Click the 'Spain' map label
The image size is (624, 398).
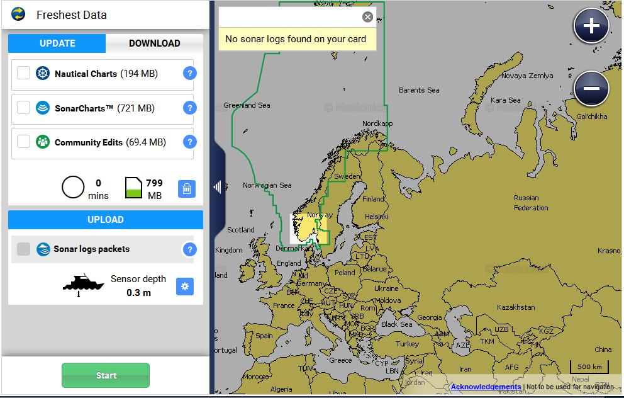[x=264, y=336]
